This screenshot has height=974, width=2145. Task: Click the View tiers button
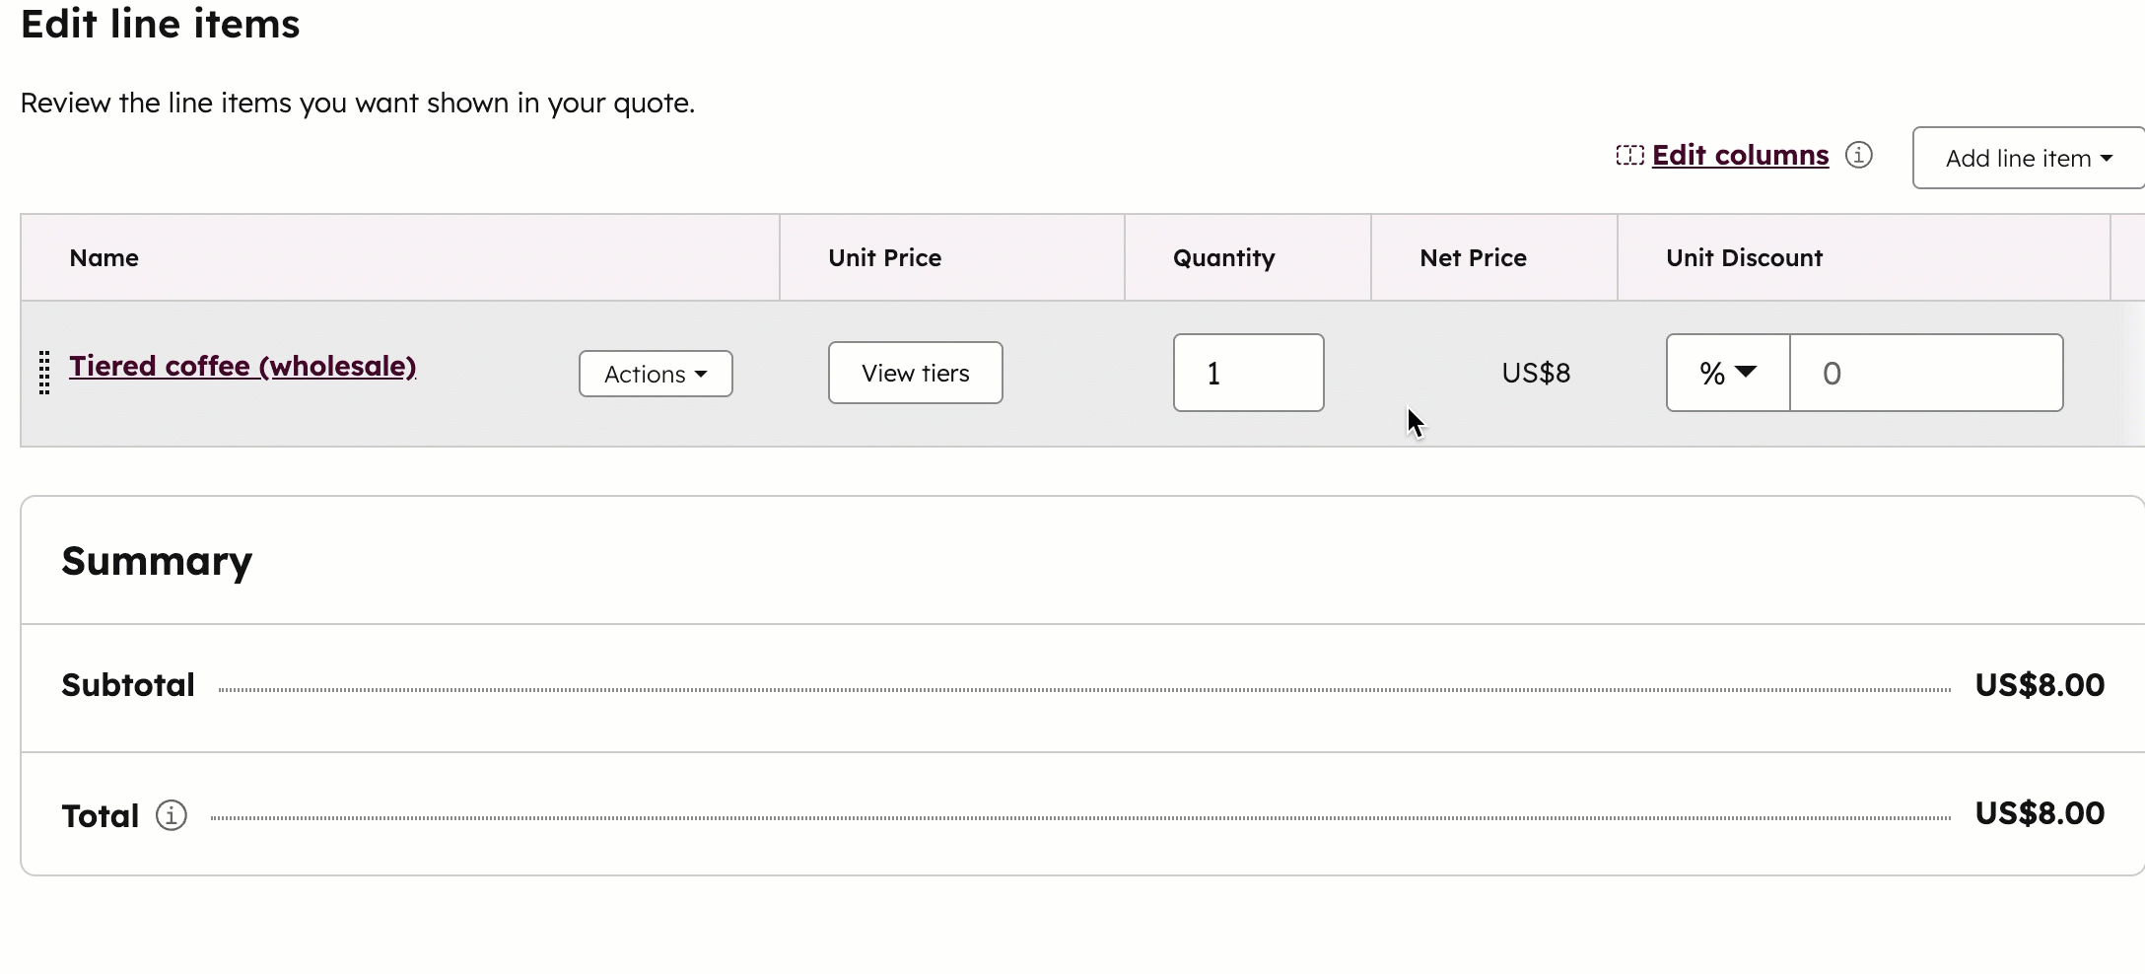click(914, 373)
